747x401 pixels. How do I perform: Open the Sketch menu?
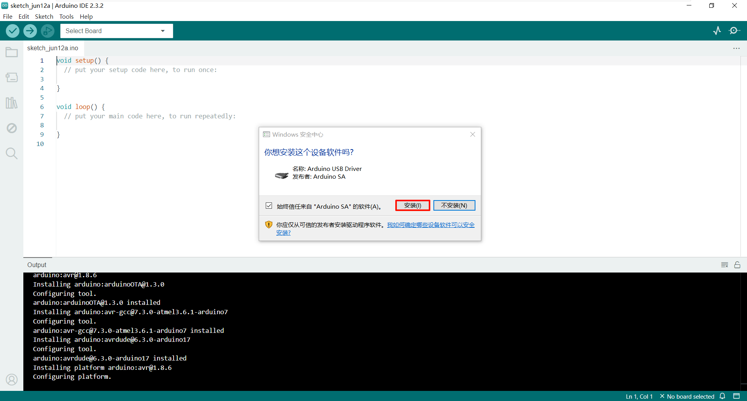pos(44,16)
